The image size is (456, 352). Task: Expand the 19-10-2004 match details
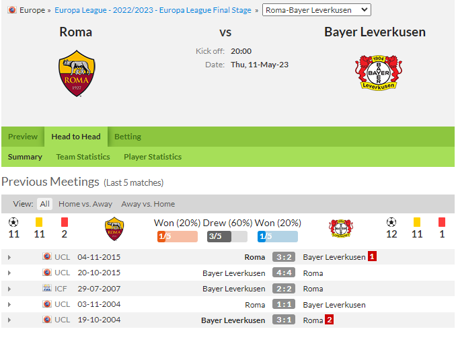pyautogui.click(x=9, y=320)
